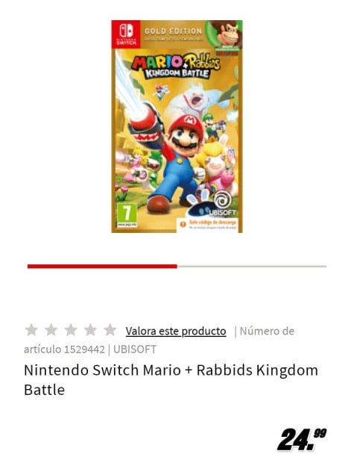
Task: Click the UBISOFT brand text
Action: coord(135,349)
